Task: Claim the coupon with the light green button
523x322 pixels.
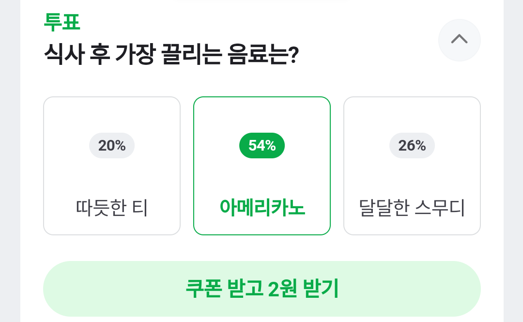Action: click(262, 289)
